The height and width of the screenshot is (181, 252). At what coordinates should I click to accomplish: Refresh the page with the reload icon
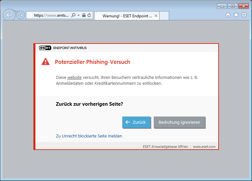tap(89, 15)
